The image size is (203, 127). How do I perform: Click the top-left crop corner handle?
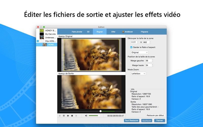[64, 40]
